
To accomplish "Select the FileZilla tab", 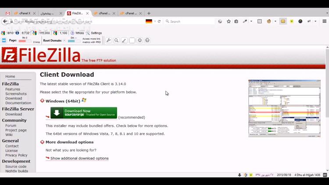I will [75, 13].
